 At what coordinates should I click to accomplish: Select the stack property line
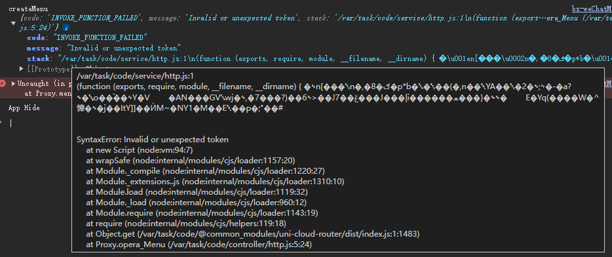[319, 58]
